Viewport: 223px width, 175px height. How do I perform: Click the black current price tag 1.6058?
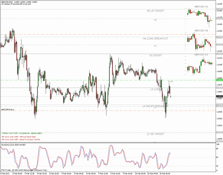click(x=219, y=96)
